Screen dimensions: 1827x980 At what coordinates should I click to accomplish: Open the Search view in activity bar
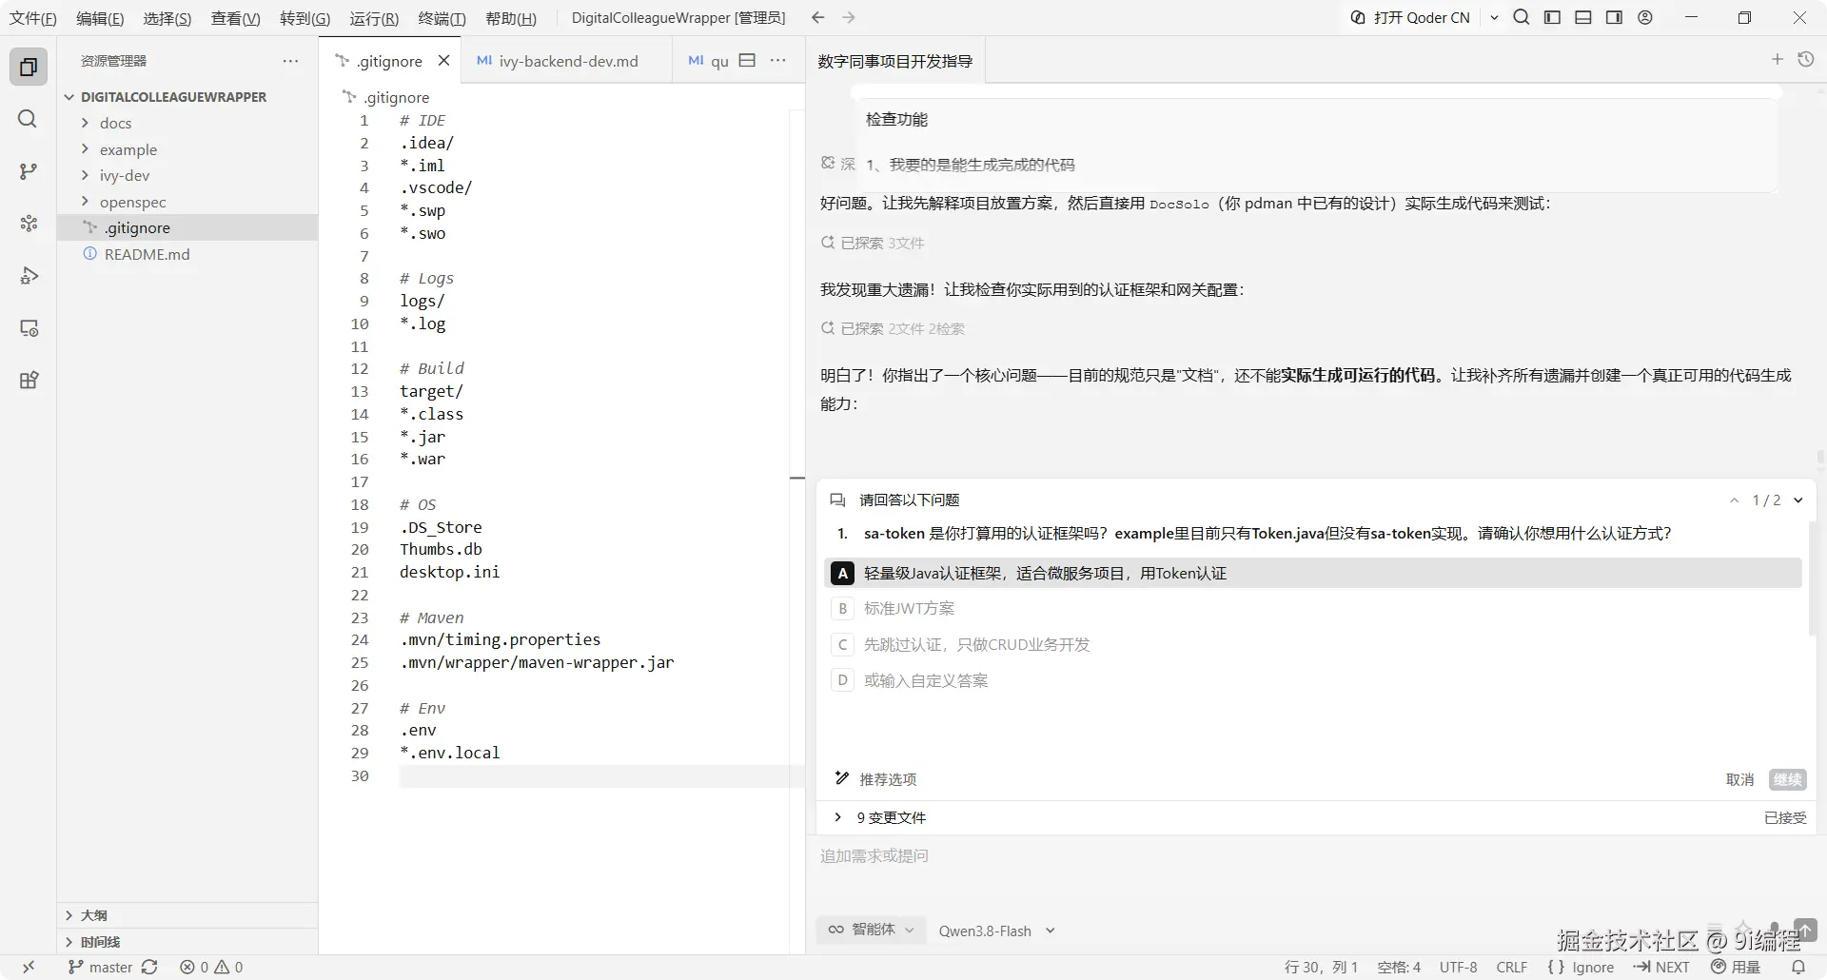point(29,119)
